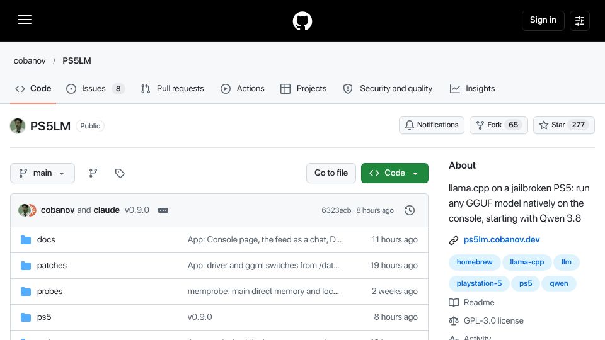Image resolution: width=605 pixels, height=340 pixels.
Task: Open the Readme link
Action: pos(479,303)
